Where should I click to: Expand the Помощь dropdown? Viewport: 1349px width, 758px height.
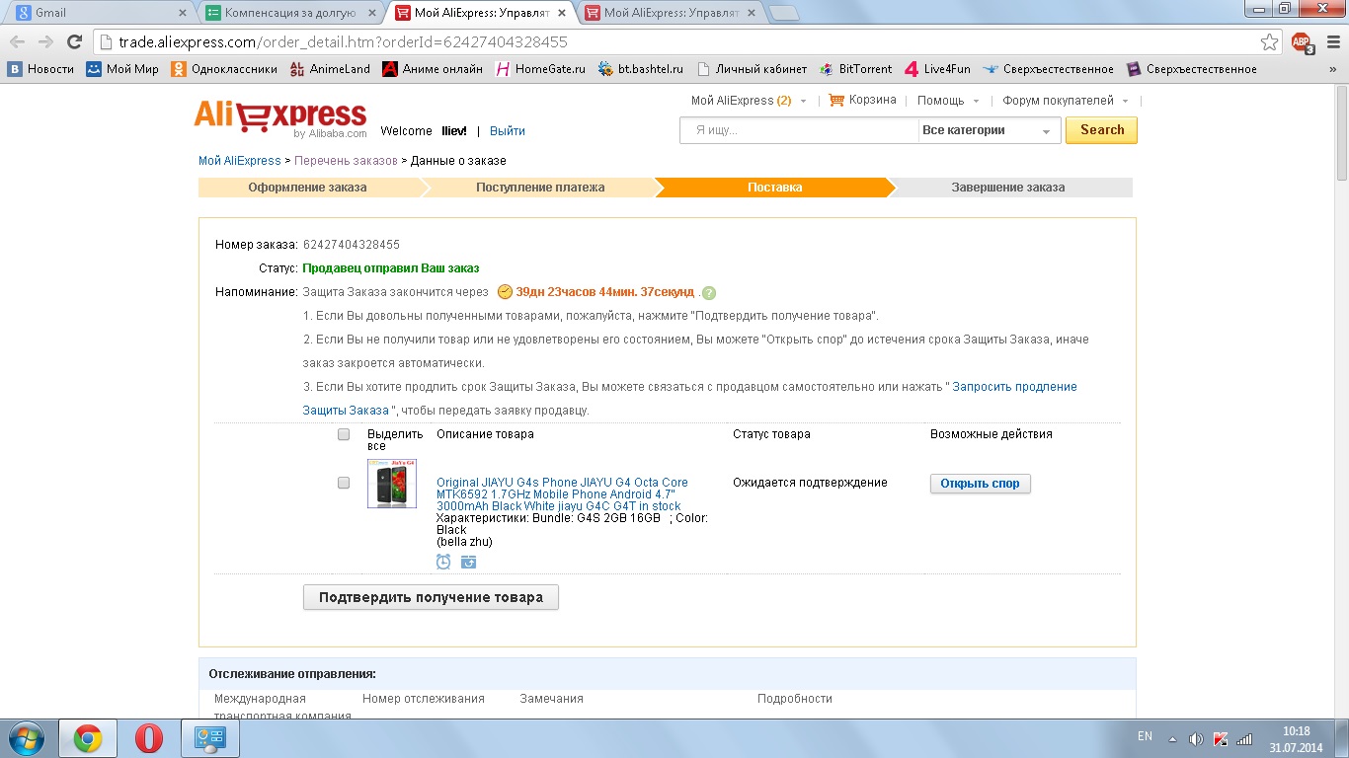948,101
